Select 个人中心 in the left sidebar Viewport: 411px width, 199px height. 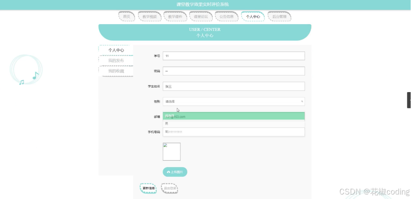tap(116, 50)
